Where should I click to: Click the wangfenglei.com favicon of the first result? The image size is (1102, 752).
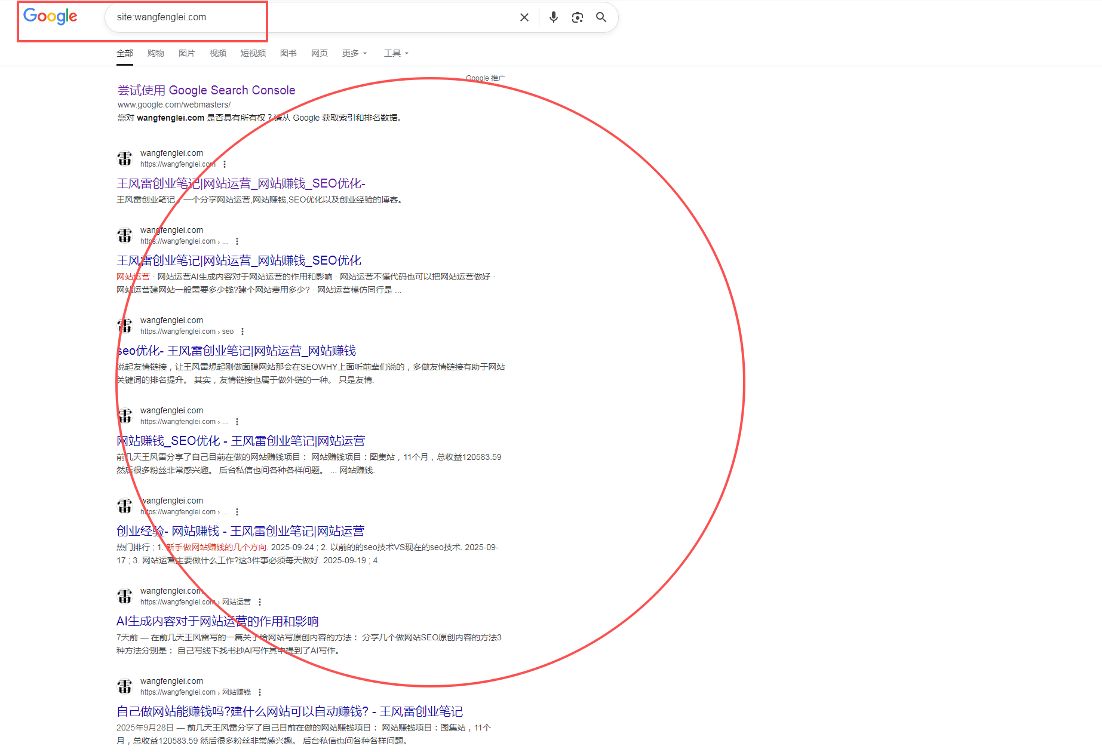point(124,158)
